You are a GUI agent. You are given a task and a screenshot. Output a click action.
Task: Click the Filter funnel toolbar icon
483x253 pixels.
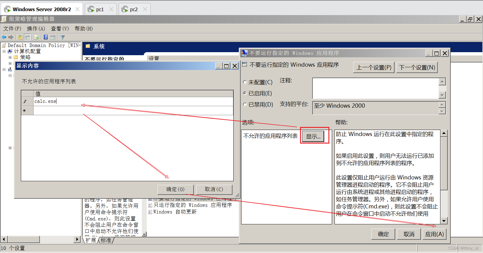pos(62,37)
